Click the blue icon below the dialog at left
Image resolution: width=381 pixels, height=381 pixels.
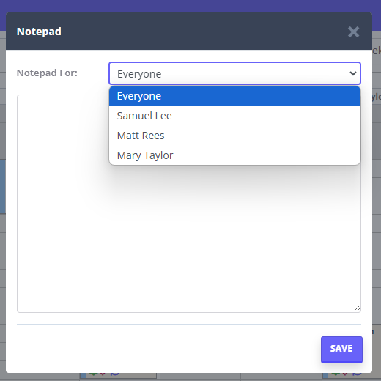(x=115, y=374)
